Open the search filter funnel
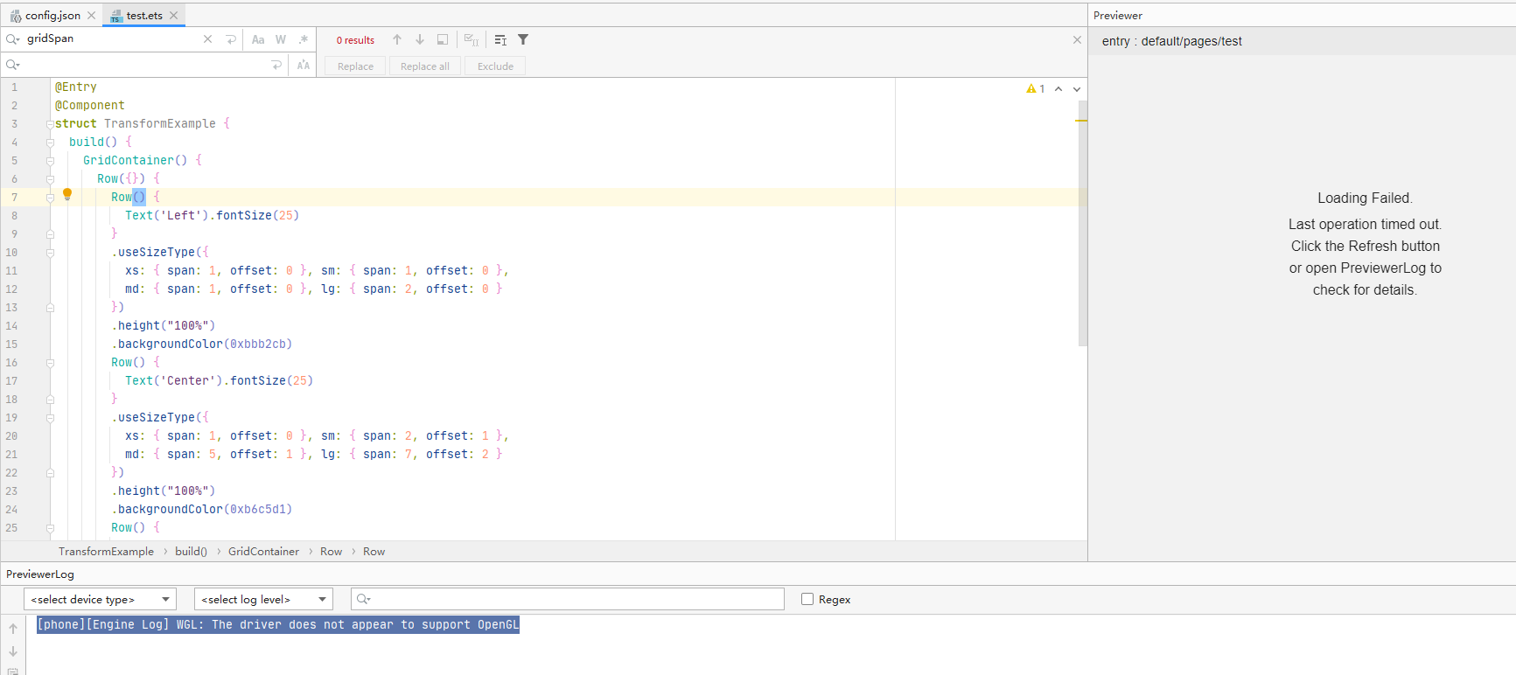The width and height of the screenshot is (1516, 675). (523, 39)
